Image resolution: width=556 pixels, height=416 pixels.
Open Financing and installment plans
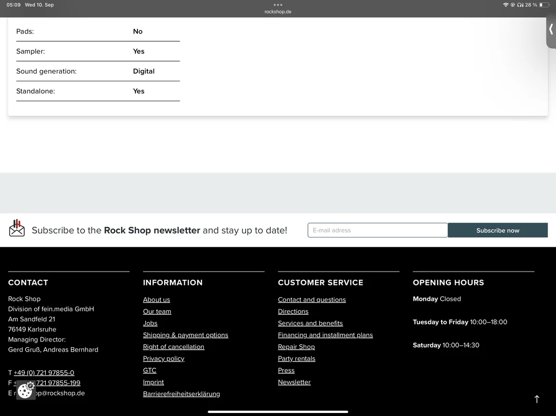click(325, 335)
